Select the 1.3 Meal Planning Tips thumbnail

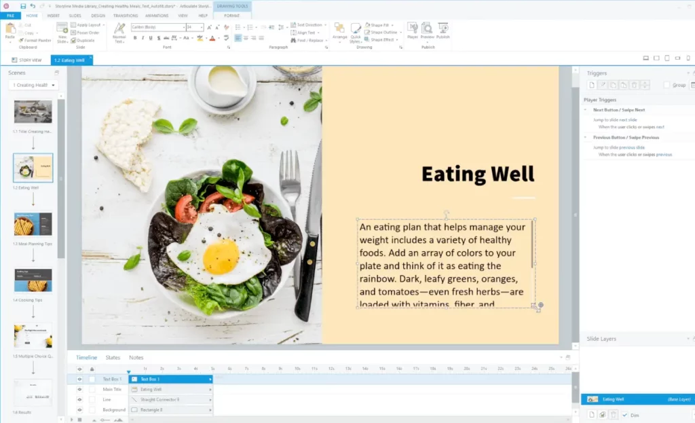[x=33, y=223]
